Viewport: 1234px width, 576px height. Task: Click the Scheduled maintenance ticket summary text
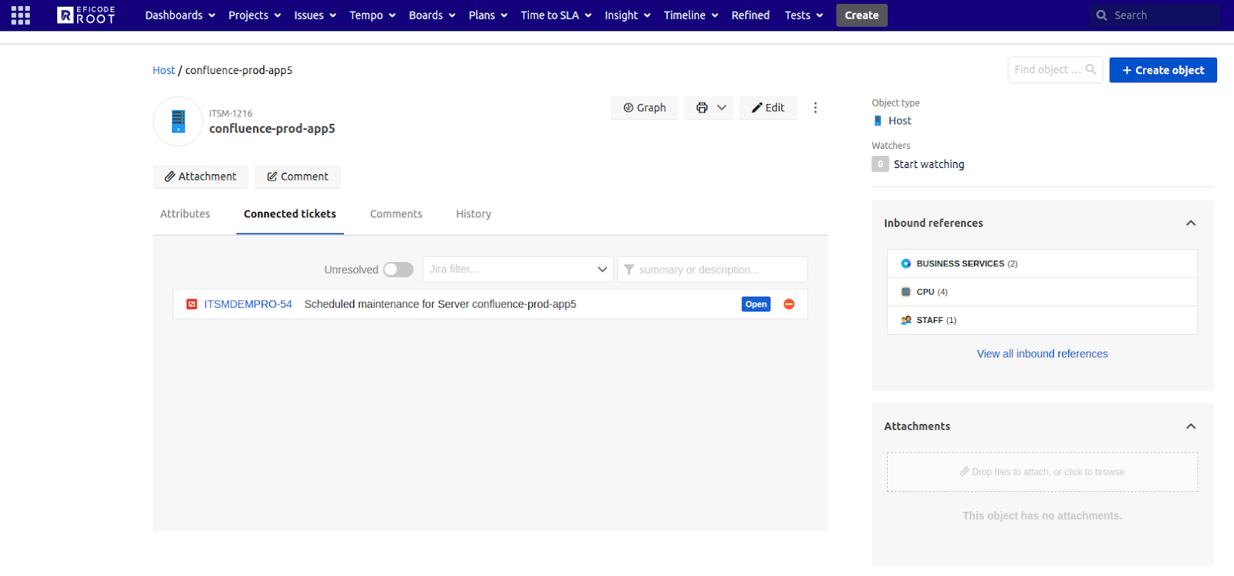coord(440,305)
